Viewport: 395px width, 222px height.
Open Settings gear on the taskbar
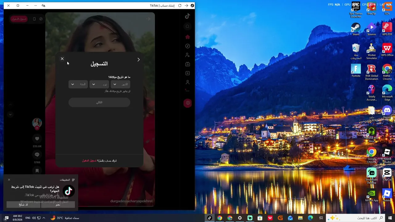(x=240, y=218)
